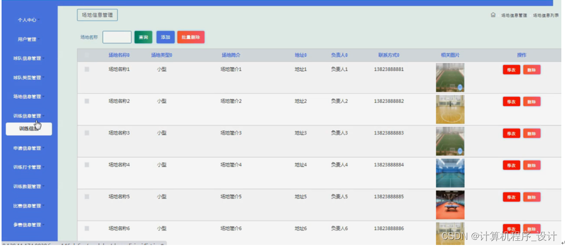Click the cell 地址2

pos(301,102)
